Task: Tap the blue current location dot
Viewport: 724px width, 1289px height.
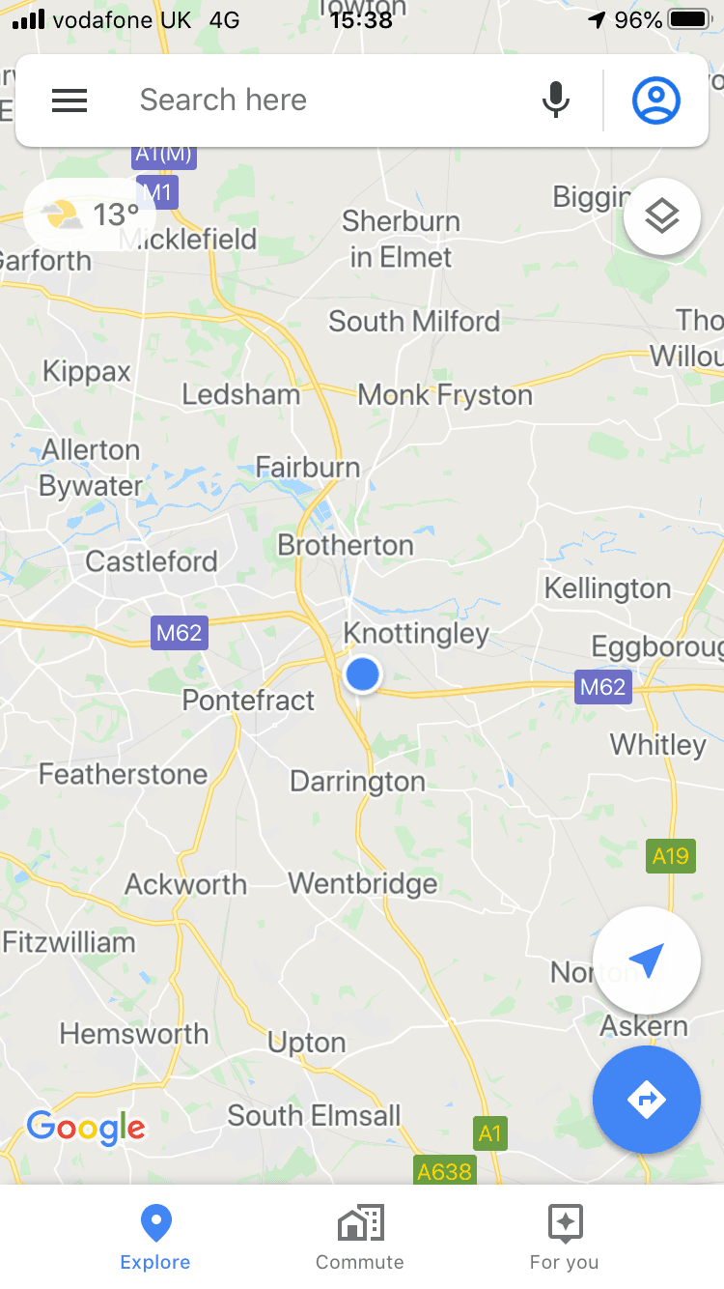Action: 363,674
